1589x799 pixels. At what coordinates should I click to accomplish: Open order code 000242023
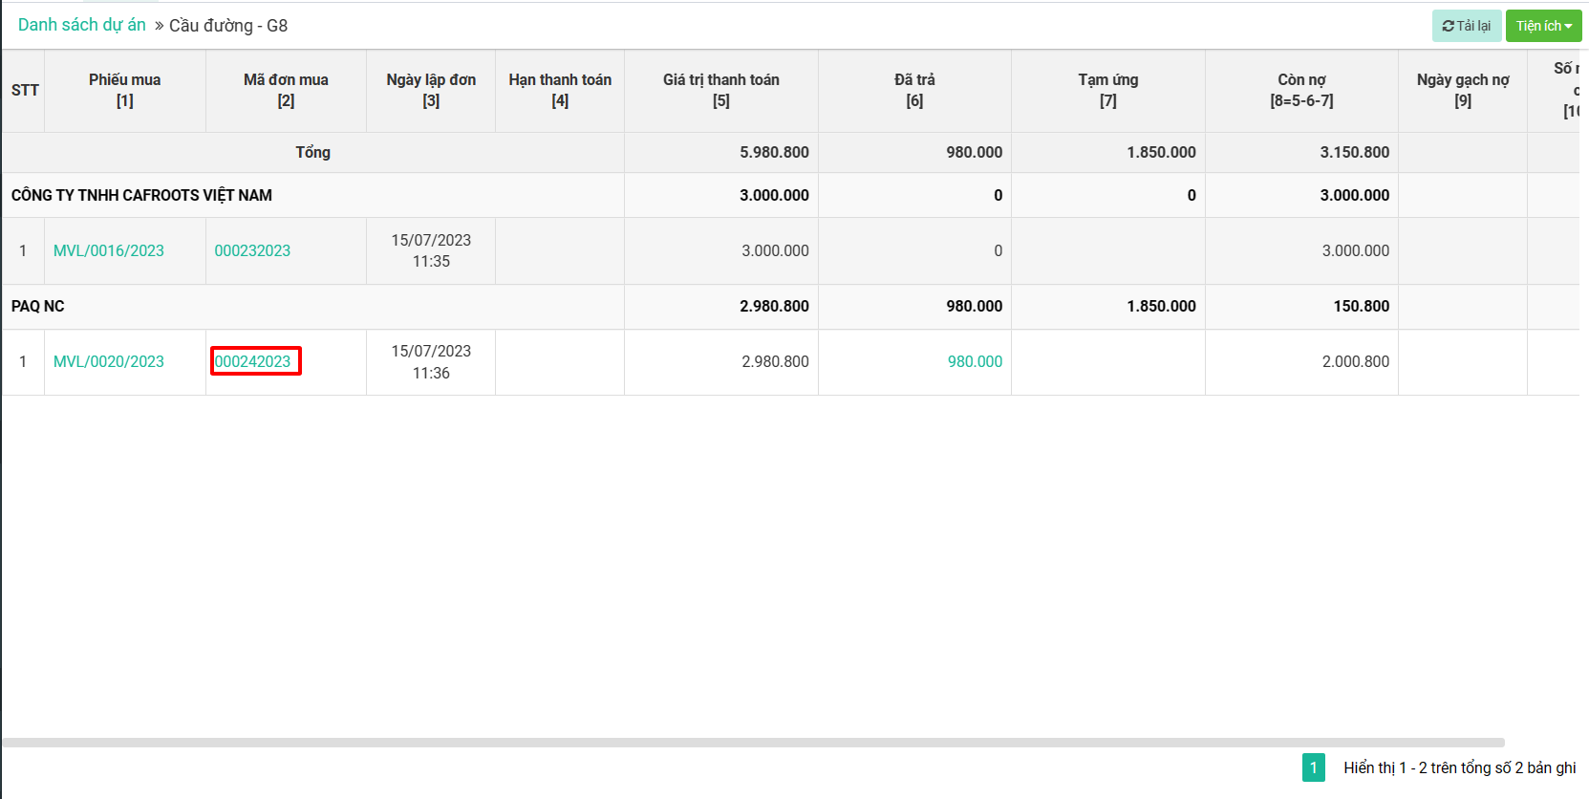pos(252,361)
